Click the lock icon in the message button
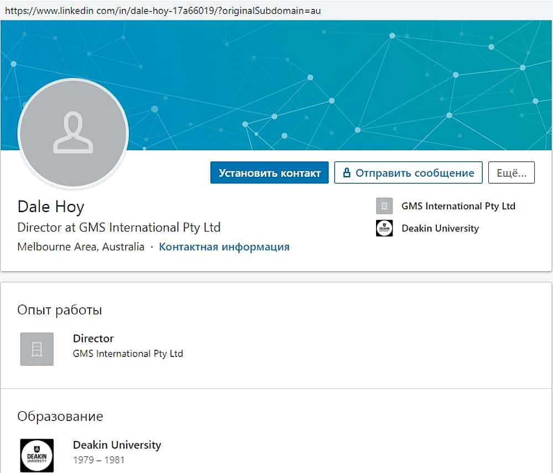553x473 pixels. point(347,173)
